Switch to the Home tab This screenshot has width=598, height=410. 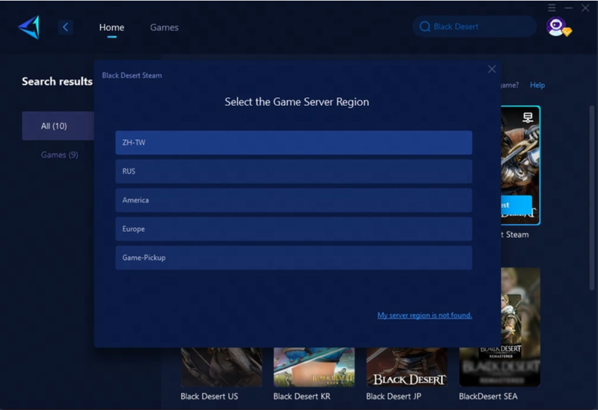[111, 27]
